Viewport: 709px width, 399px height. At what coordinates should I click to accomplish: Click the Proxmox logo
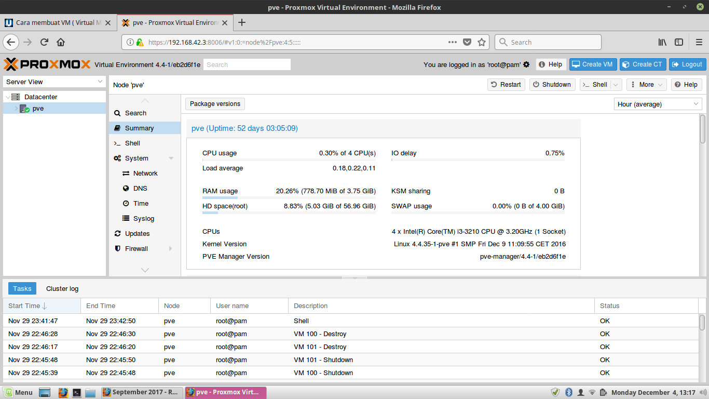click(47, 64)
